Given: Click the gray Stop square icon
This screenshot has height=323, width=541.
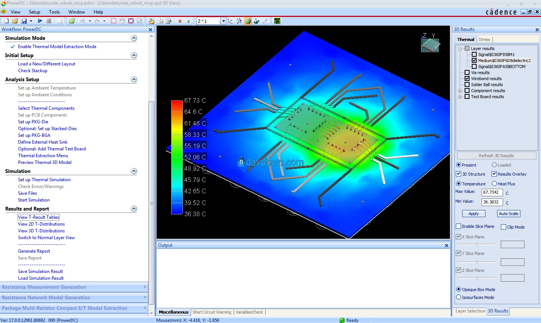Looking at the screenshot, I should click(x=49, y=21).
